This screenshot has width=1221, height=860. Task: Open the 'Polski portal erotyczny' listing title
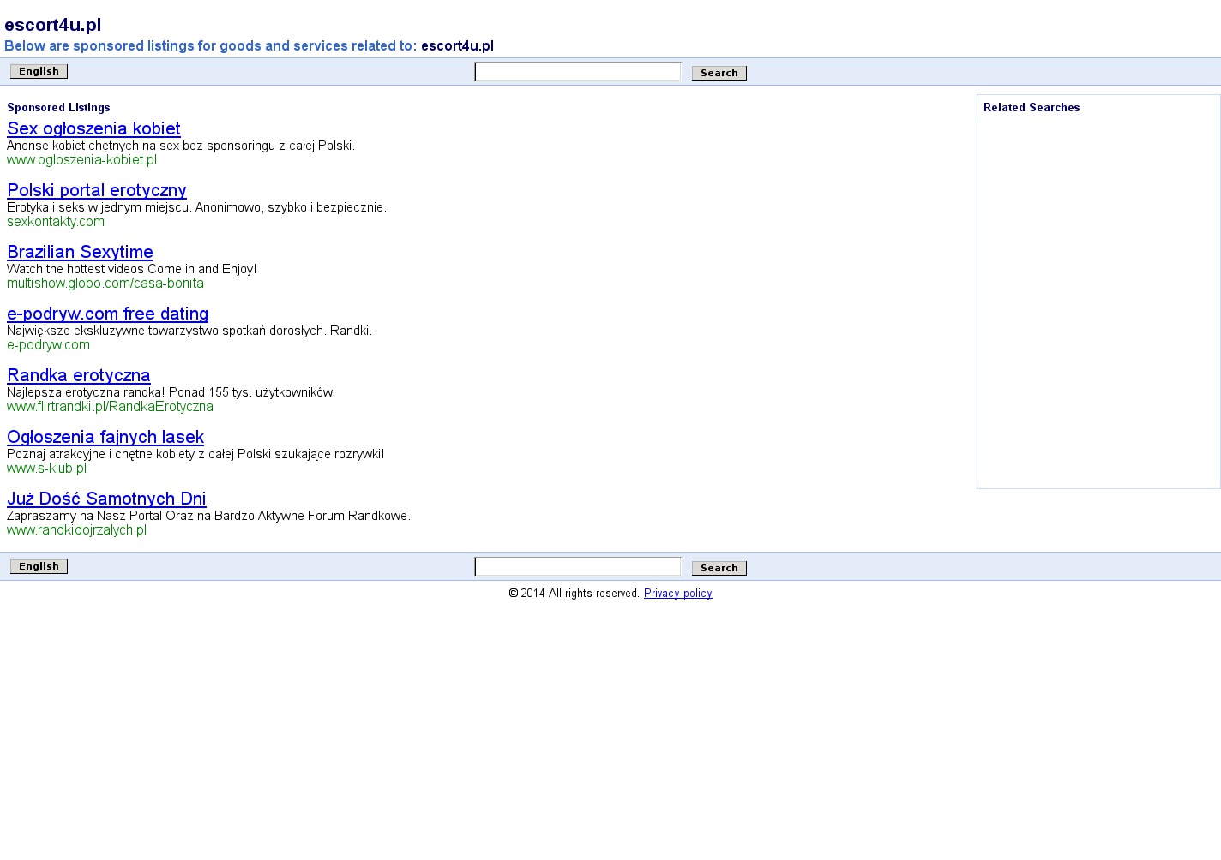(x=96, y=190)
